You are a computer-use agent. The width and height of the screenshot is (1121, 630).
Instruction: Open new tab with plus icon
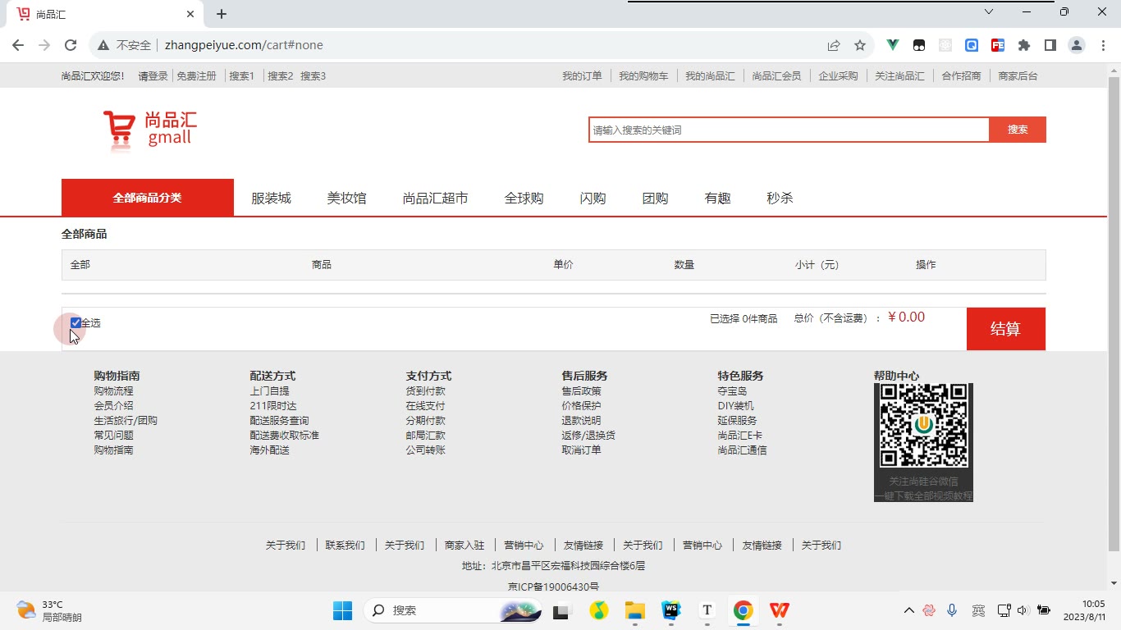coord(222,14)
